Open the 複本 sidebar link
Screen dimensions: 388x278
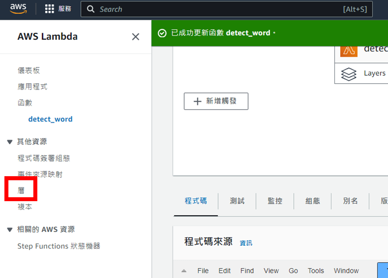[x=25, y=207]
